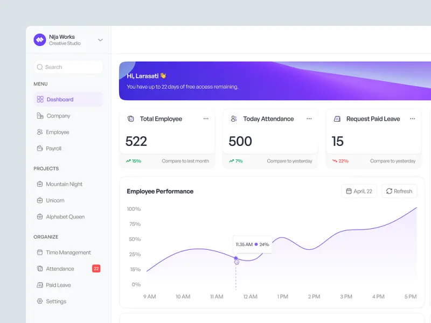The height and width of the screenshot is (323, 431).
Task: Open the Payroll icon
Action: click(40, 149)
